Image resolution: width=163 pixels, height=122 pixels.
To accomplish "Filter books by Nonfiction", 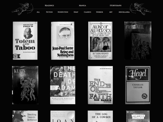I will (x=63, y=12).
